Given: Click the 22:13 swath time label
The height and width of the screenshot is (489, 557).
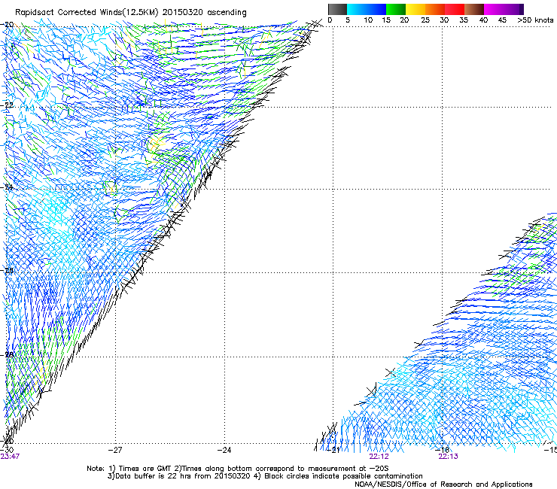Looking at the screenshot, I should tap(448, 457).
